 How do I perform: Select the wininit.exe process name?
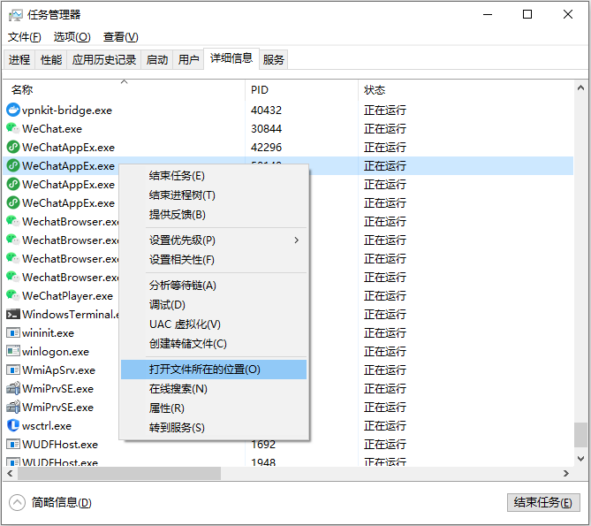(x=48, y=333)
